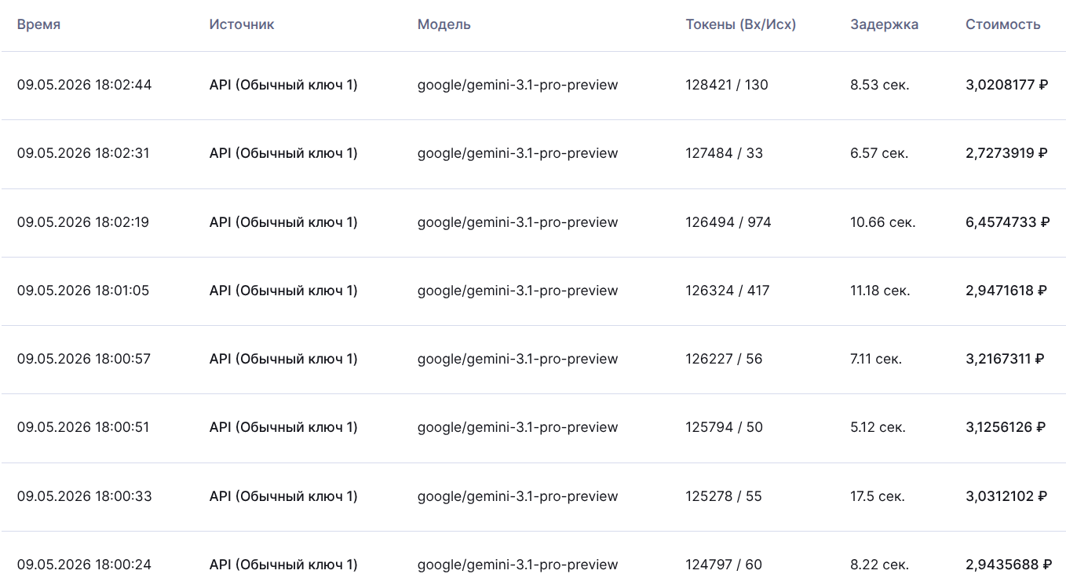Click the Задержка column header

click(885, 24)
